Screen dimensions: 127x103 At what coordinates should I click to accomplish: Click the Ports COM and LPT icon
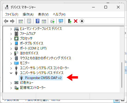pos(16,48)
